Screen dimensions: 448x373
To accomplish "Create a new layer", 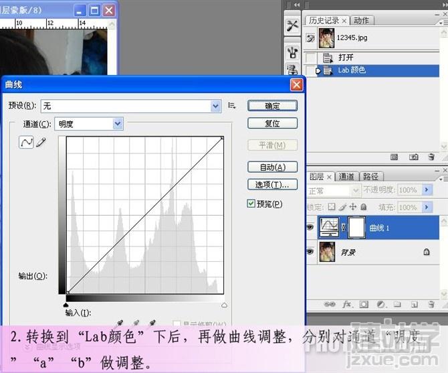I will 415,304.
